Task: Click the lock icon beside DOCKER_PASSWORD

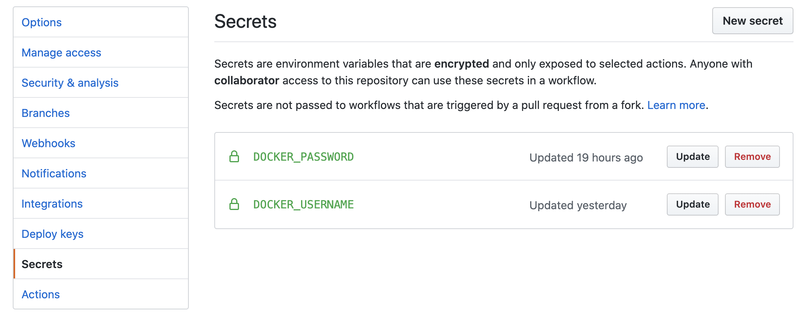Action: point(234,157)
